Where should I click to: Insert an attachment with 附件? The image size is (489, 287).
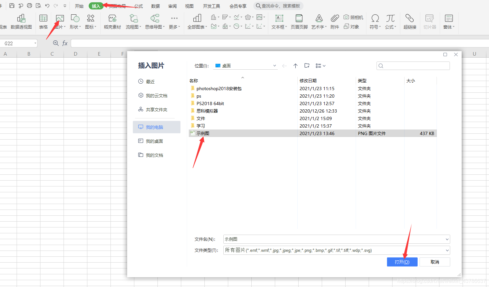pos(335,22)
